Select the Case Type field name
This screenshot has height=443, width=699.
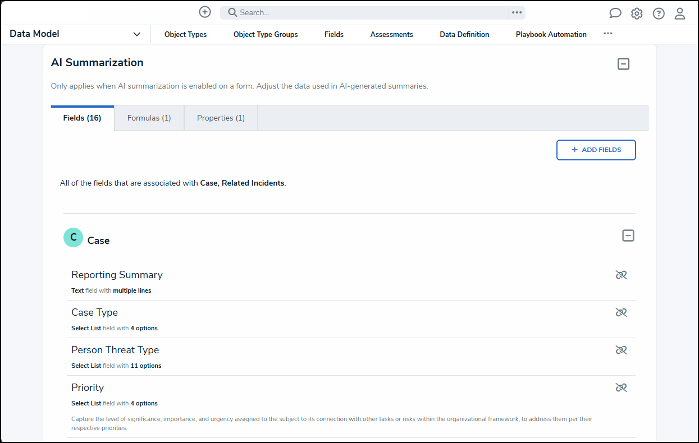(x=94, y=312)
